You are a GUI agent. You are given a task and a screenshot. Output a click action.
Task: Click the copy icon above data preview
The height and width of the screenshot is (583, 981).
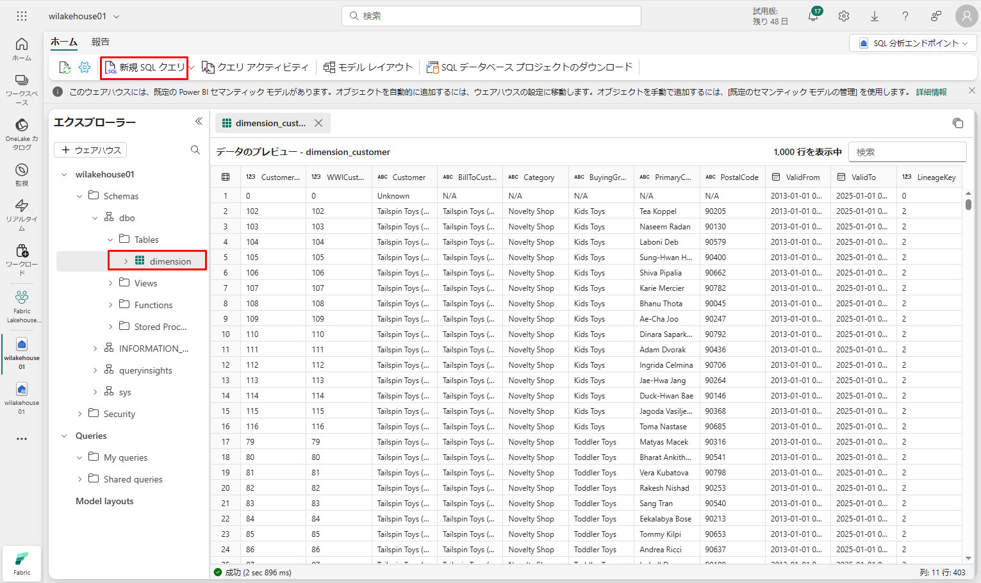tap(957, 123)
